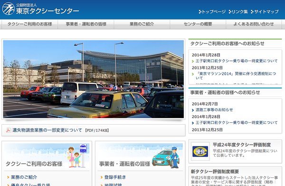Open the 登録手続き link

[115, 177]
